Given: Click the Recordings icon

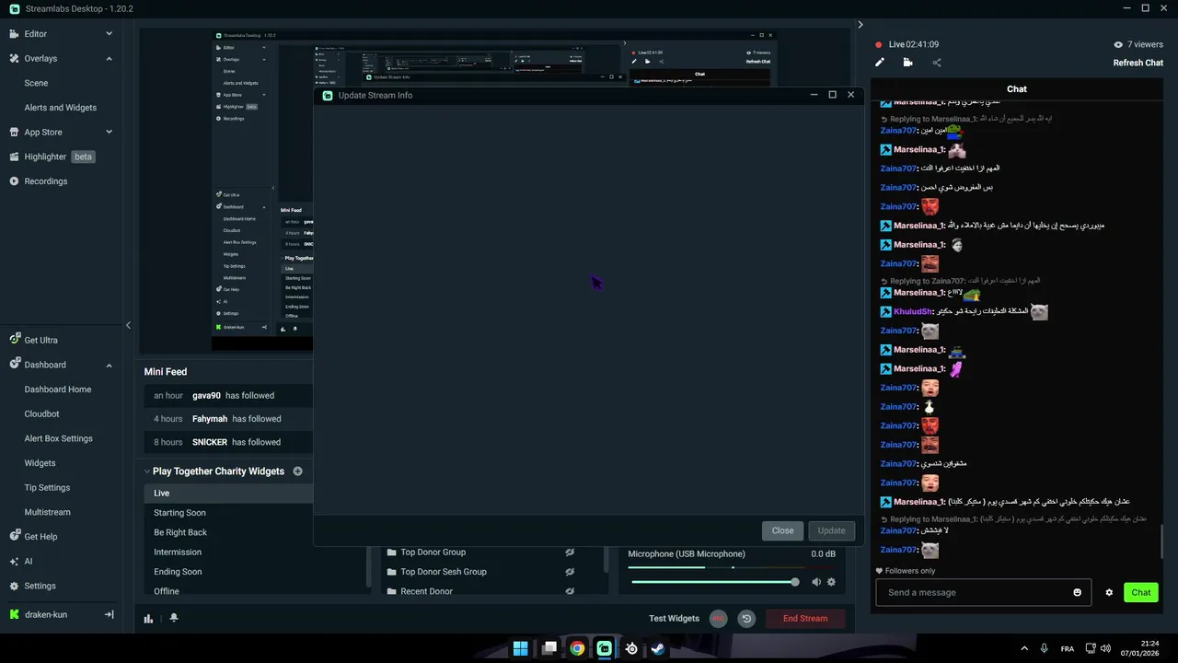Looking at the screenshot, I should pos(14,181).
